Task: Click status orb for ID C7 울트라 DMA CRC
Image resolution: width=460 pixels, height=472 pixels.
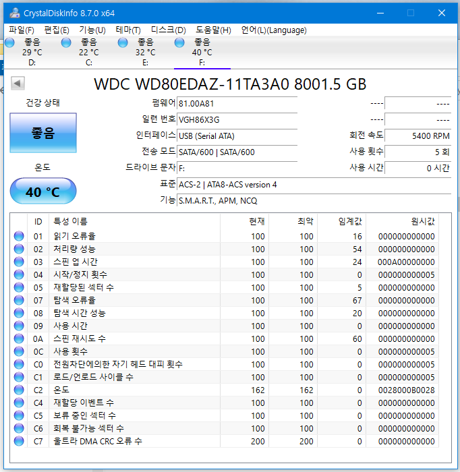Action: (19, 441)
